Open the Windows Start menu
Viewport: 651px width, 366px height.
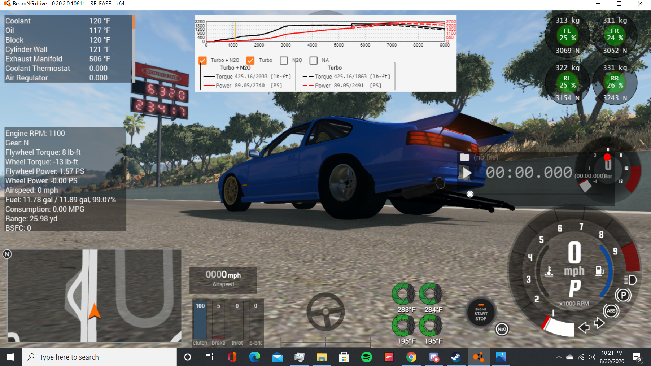pyautogui.click(x=11, y=357)
